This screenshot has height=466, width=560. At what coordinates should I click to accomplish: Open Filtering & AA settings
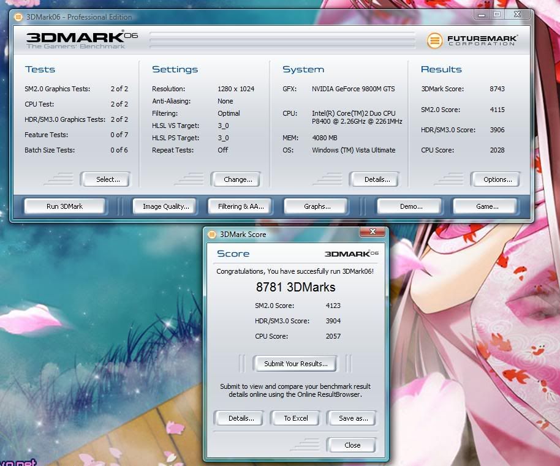[240, 206]
